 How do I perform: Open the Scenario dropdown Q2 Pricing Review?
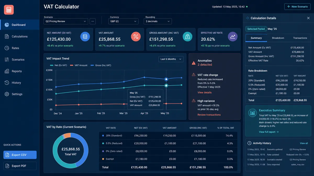[66, 21]
